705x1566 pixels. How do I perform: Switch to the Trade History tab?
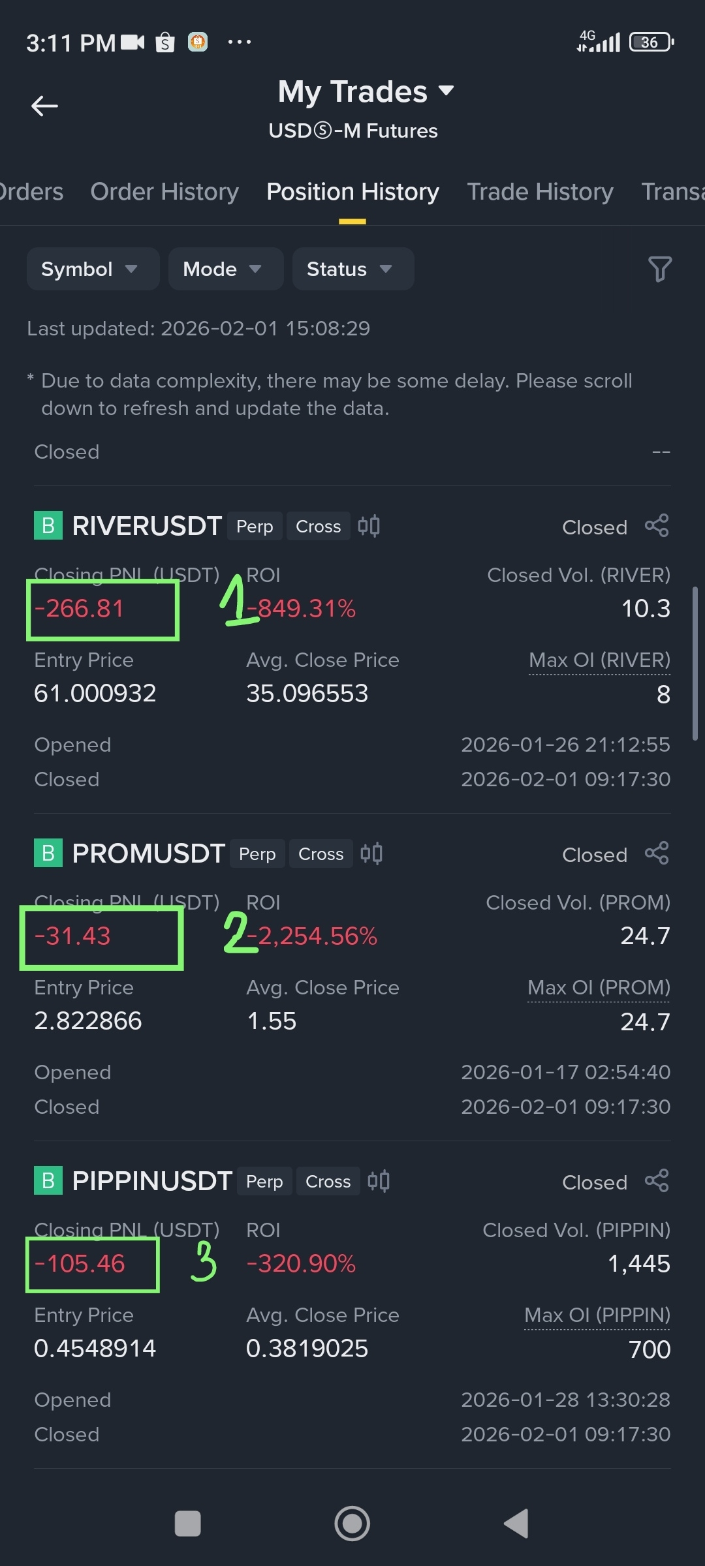pyautogui.click(x=540, y=192)
